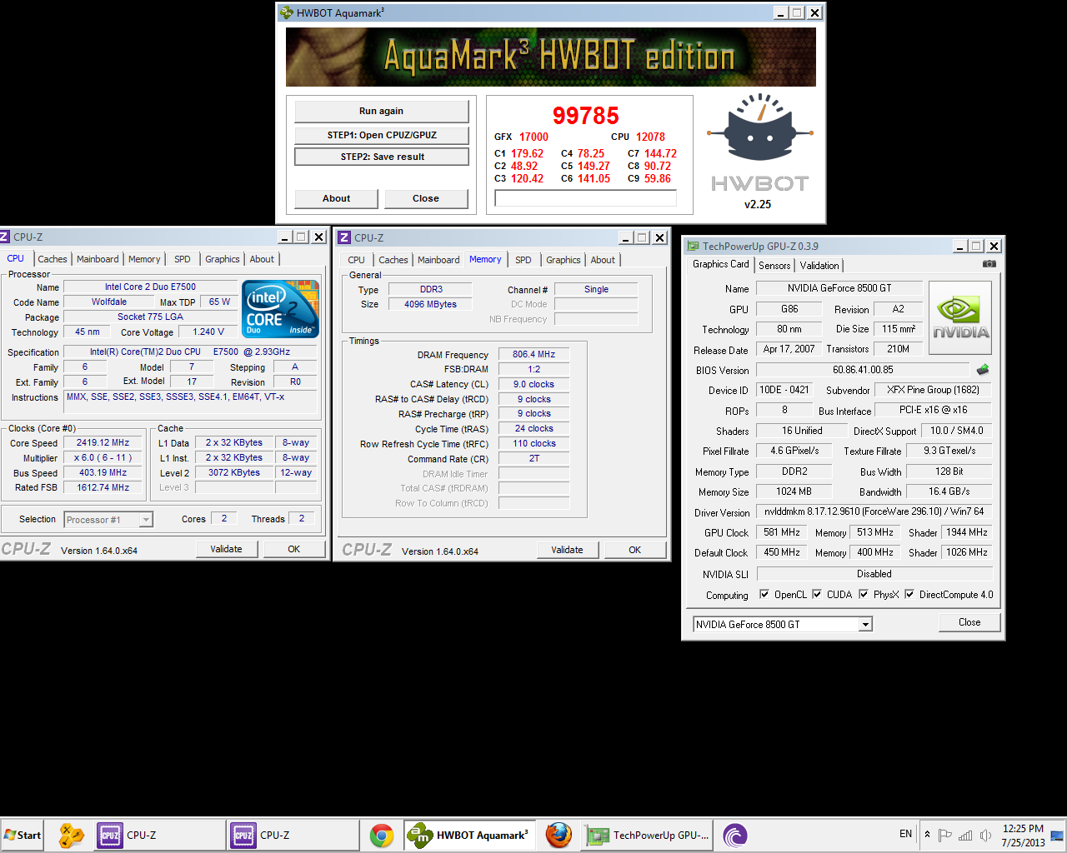Screen dimensions: 1067x853
Task: Click the volume speaker tray icon
Action: coord(985,836)
